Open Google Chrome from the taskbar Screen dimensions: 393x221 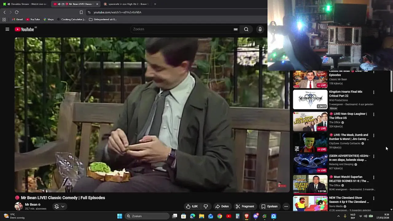tap(220, 216)
